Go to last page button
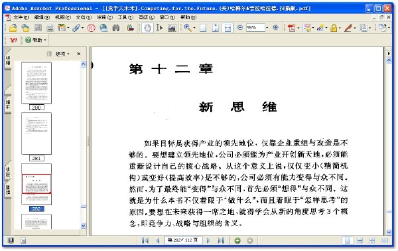Screen dimensions: 398x251 [x=221, y=240]
